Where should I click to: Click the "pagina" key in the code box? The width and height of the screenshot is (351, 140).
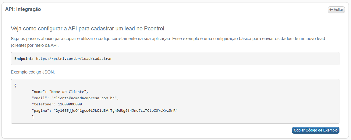click(x=41, y=111)
